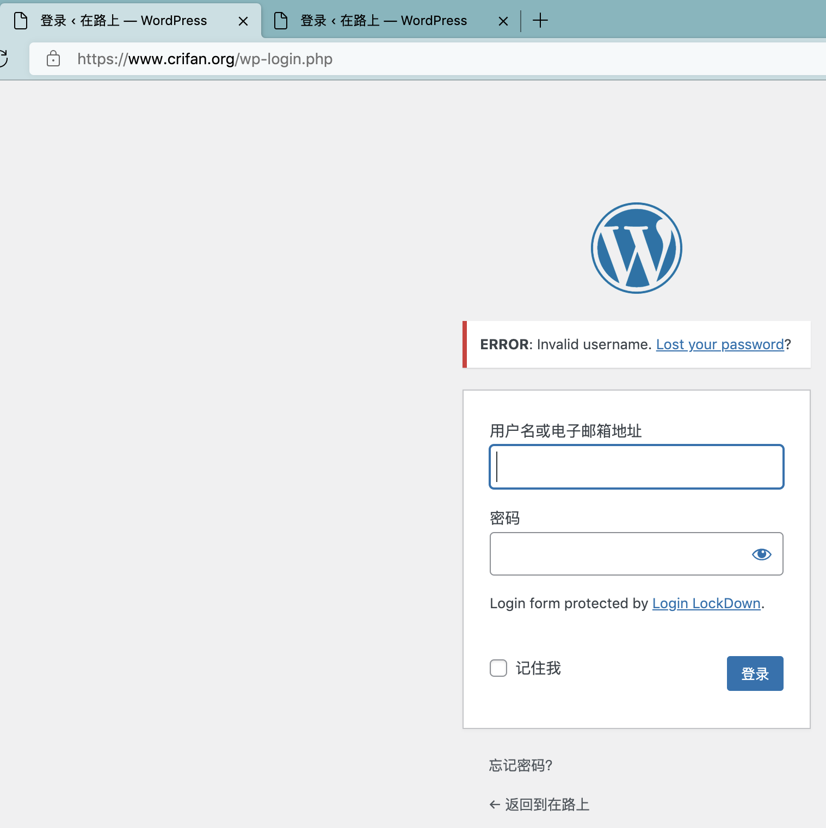Viewport: 826px width, 828px height.
Task: Click the 忘记密码? link
Action: pyautogui.click(x=521, y=765)
